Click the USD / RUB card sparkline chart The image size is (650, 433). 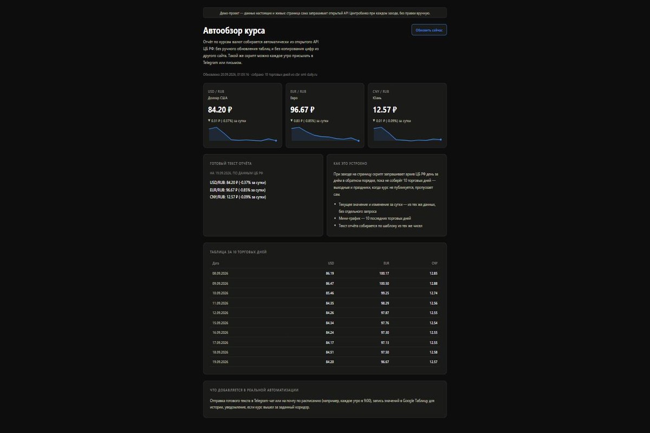tap(243, 134)
